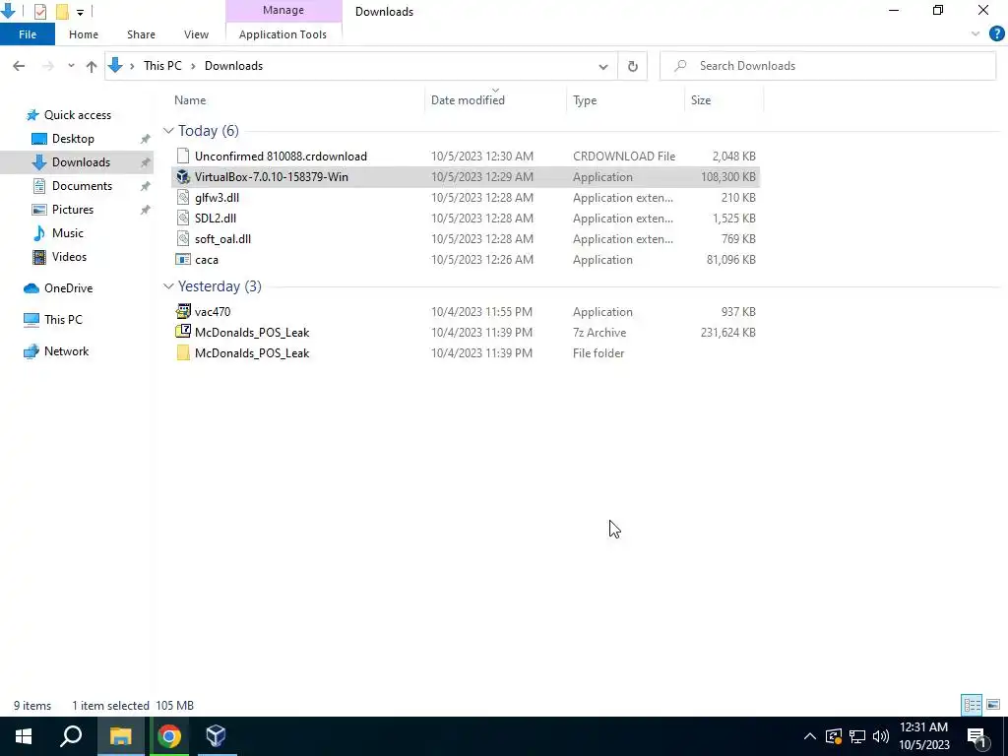
Task: Click the Search Downloads field
Action: pyautogui.click(x=828, y=66)
